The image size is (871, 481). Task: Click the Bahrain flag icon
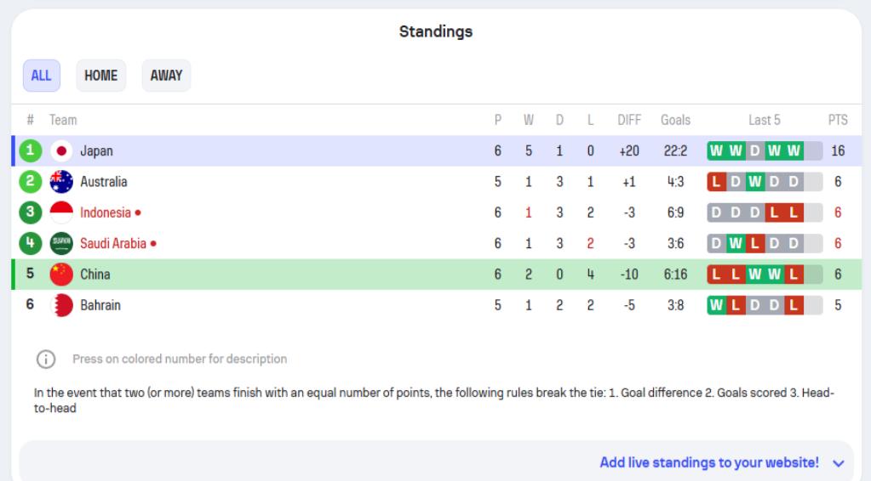61,305
